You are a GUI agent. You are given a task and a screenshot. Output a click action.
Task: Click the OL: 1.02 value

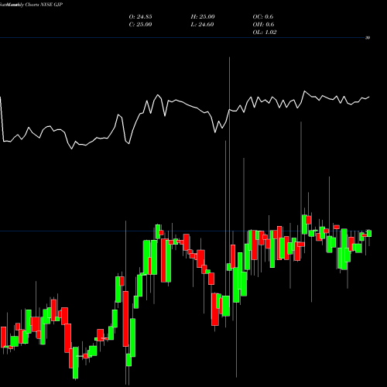pos(265,33)
